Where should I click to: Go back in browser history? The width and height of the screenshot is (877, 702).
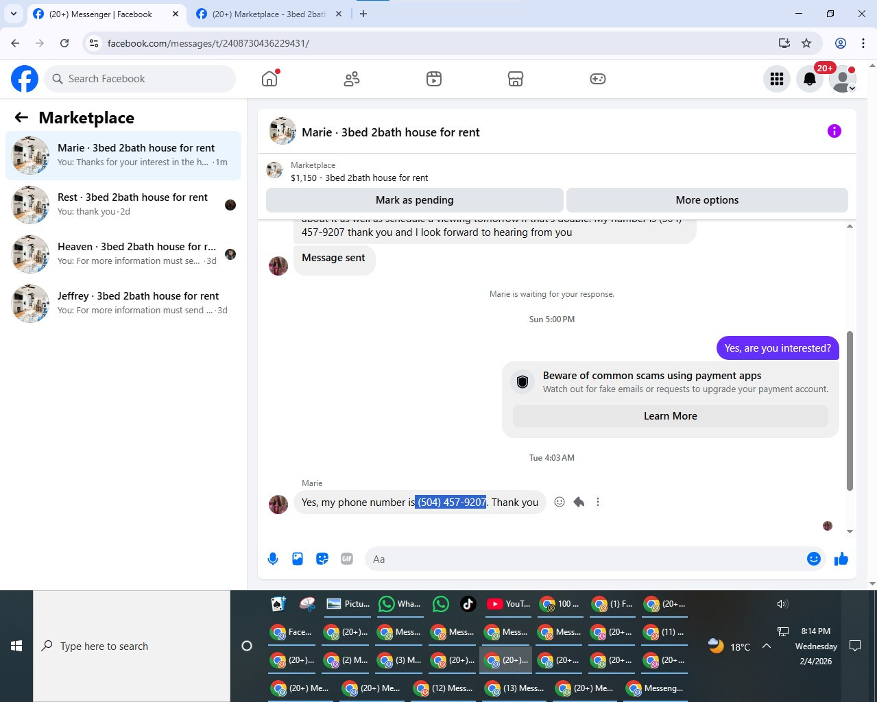pos(15,43)
